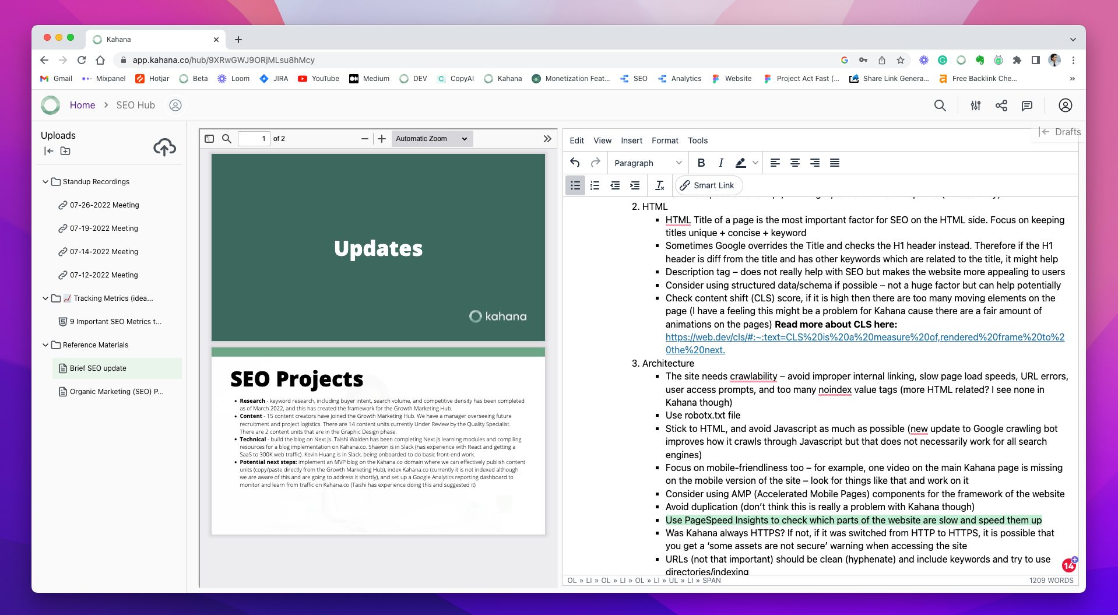1118x615 pixels.
Task: Open the Tools menu
Action: click(x=697, y=140)
